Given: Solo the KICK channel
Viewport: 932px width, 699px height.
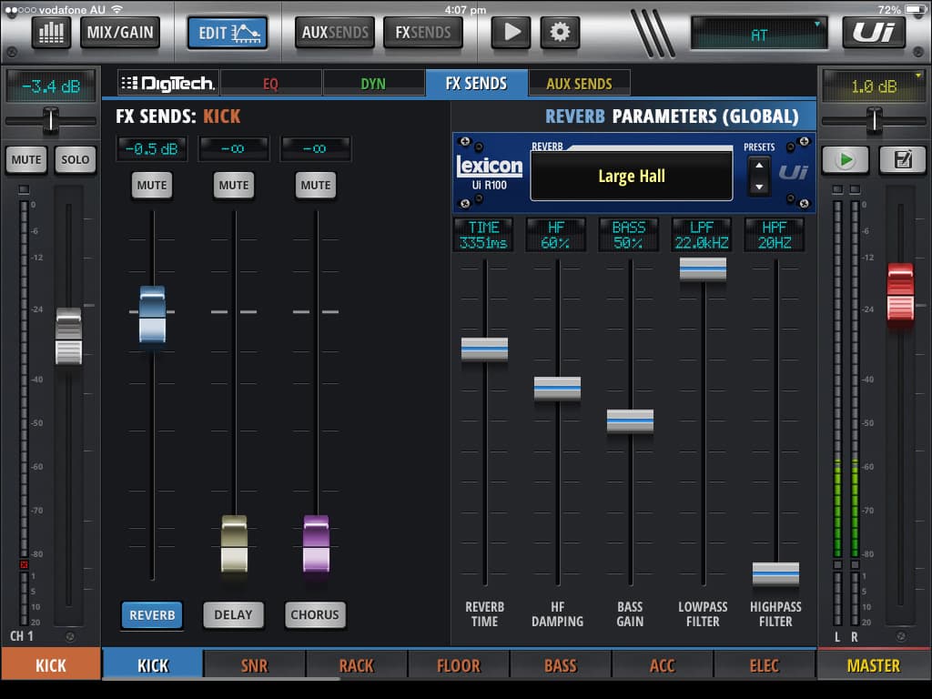Looking at the screenshot, I should click(75, 159).
